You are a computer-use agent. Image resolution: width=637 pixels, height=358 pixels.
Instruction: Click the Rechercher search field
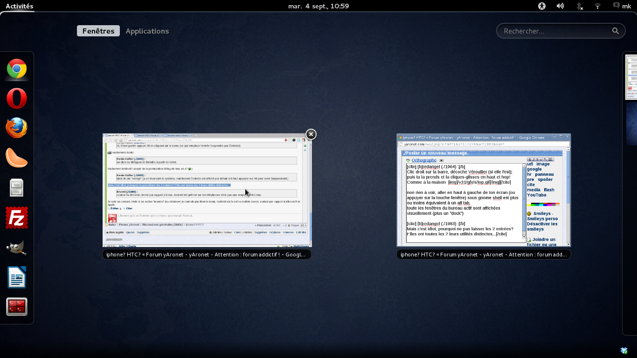point(555,31)
